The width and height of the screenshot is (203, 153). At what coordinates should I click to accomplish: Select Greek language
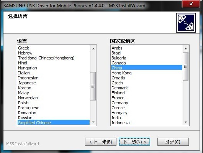(x=54, y=48)
